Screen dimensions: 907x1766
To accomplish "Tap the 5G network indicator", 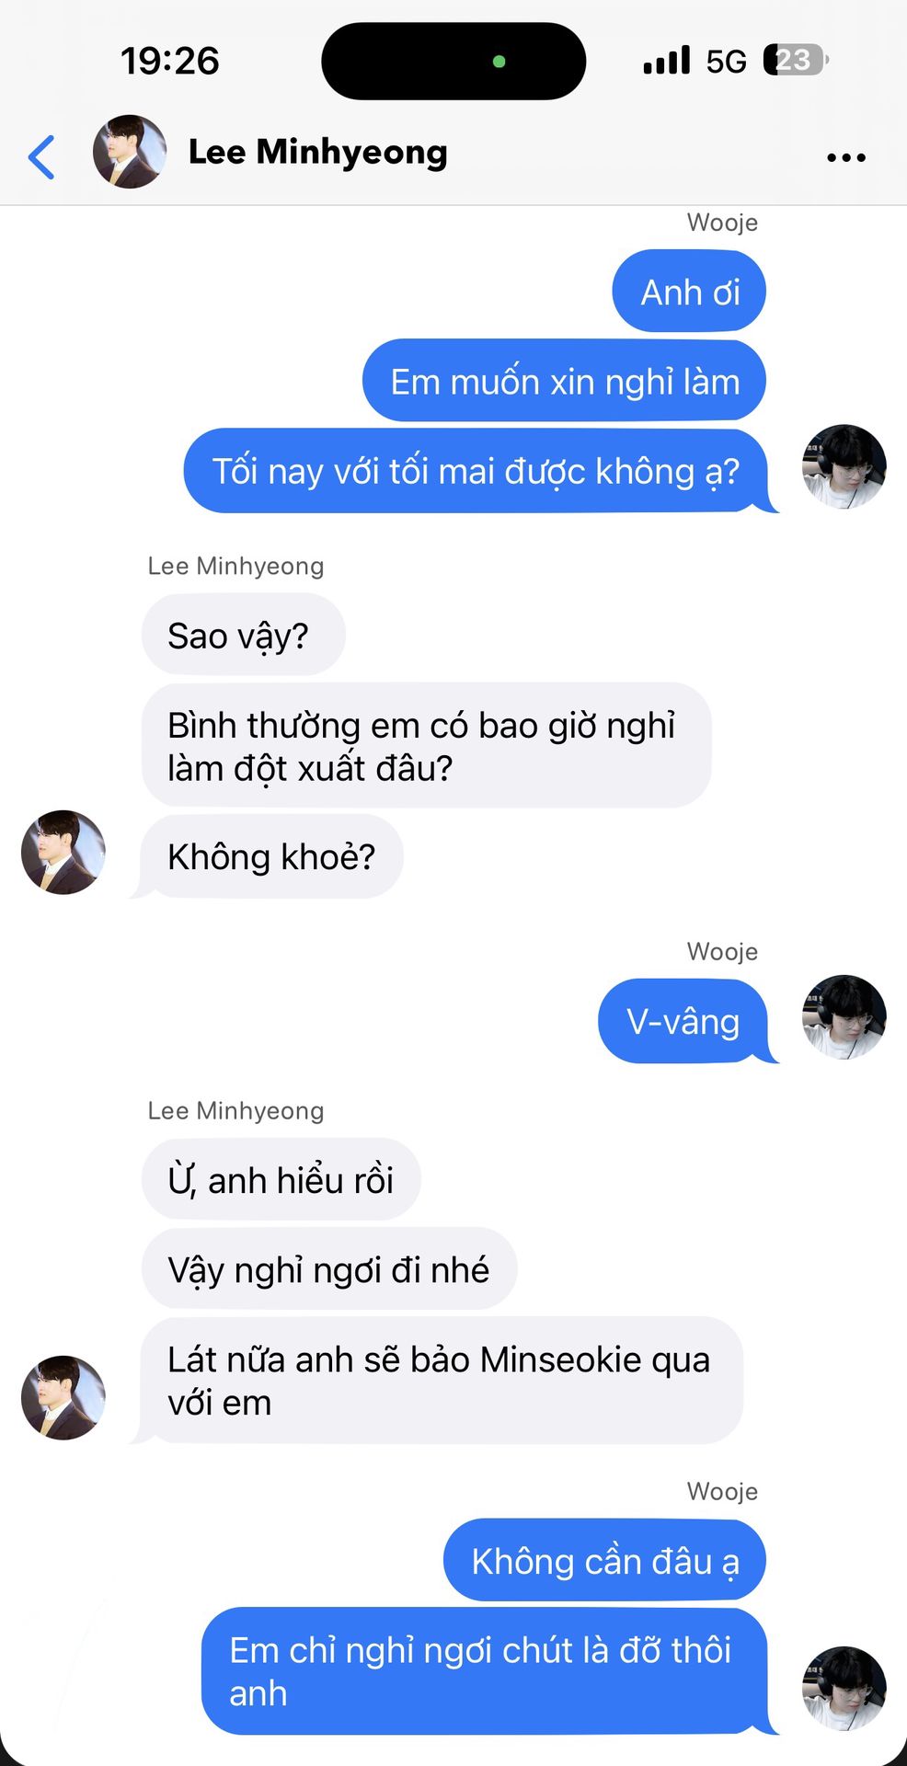I will 726,61.
